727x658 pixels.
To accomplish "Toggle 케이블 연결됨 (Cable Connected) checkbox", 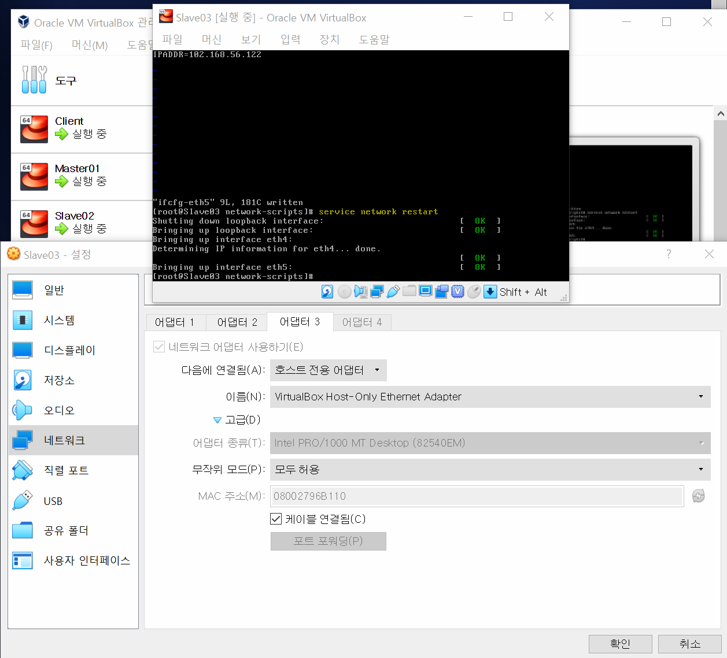I will pyautogui.click(x=276, y=519).
